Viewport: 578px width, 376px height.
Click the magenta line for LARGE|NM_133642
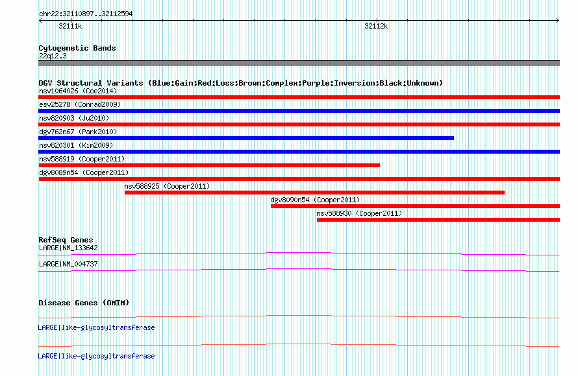299,253
